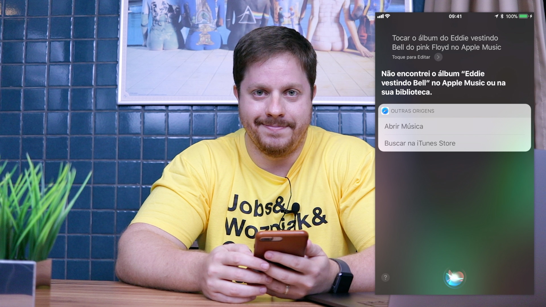The width and height of the screenshot is (546, 307).
Task: Tap the forward chevron next to Toque para Editar
Action: [439, 57]
